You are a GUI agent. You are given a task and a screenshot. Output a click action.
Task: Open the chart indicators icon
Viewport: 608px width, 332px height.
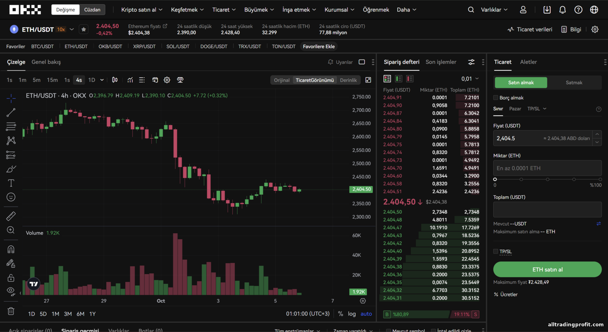pos(130,80)
